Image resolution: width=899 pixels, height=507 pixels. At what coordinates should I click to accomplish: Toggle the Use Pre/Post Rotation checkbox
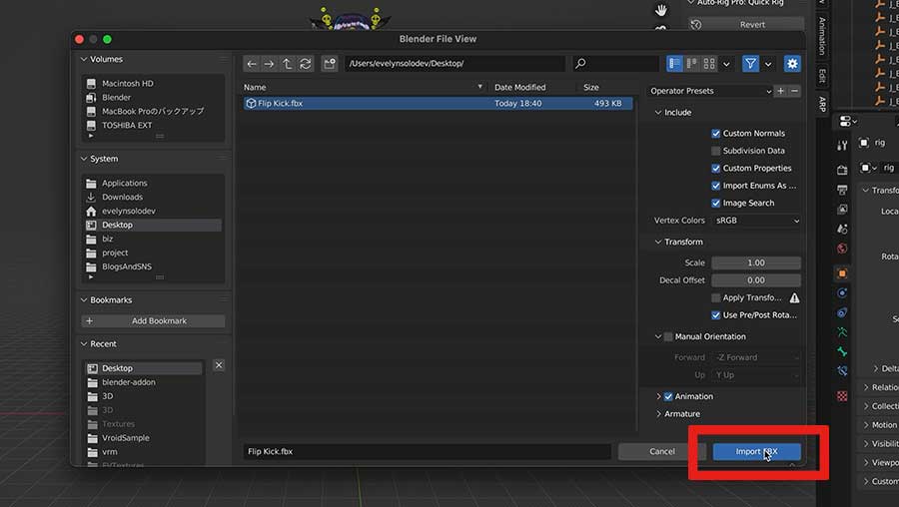click(715, 315)
